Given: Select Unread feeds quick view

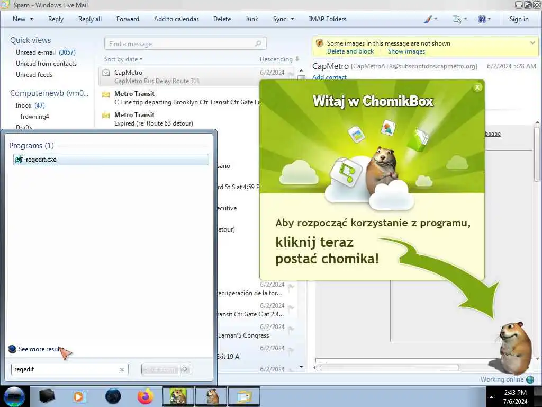Looking at the screenshot, I should 34,74.
